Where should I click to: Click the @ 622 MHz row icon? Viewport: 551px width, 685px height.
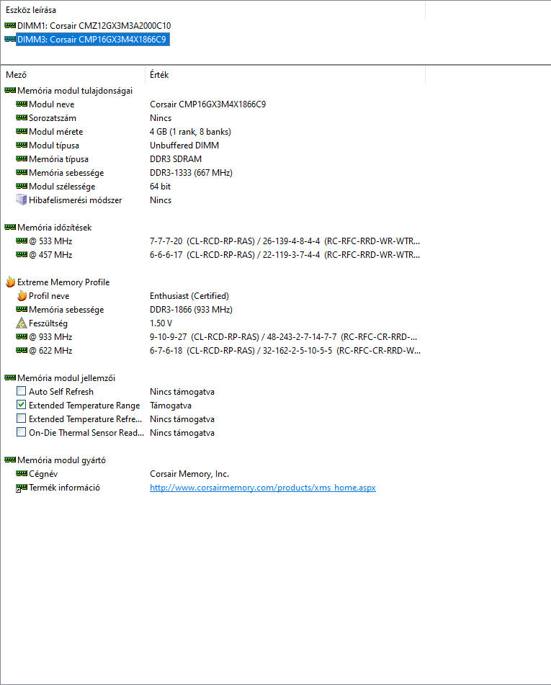[x=22, y=350]
